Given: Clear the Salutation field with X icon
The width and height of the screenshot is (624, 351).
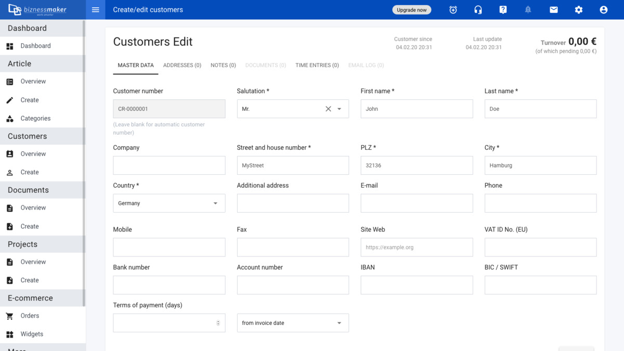Looking at the screenshot, I should (x=328, y=109).
